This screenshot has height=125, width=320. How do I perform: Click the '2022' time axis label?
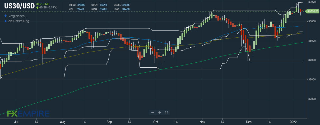point(294,122)
